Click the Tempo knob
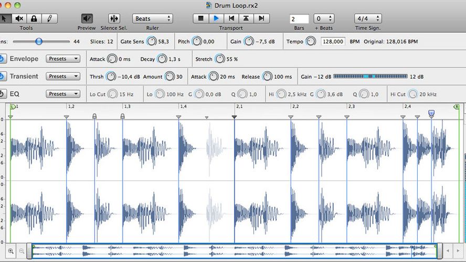Viewport: 466px width, 262px height. pyautogui.click(x=311, y=41)
